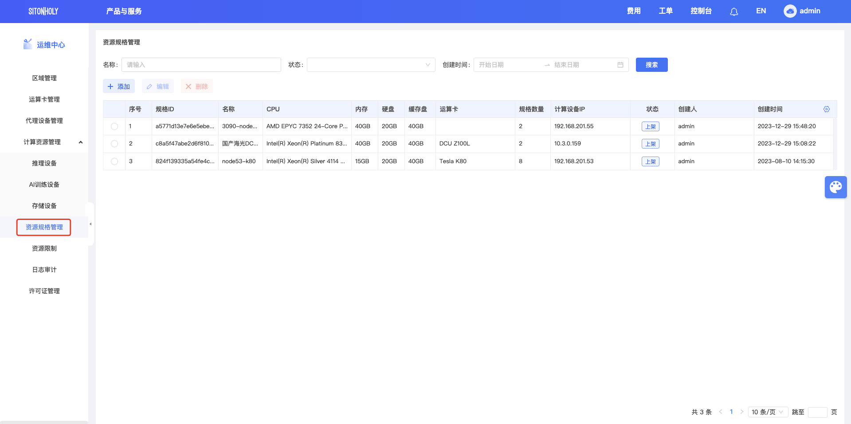
Task: Switch language with EN
Action: coord(761,11)
